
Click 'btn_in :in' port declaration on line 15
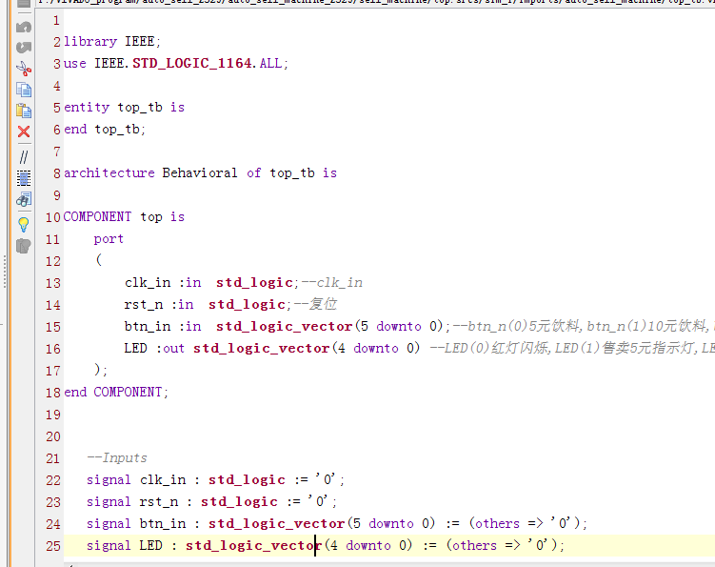point(163,327)
